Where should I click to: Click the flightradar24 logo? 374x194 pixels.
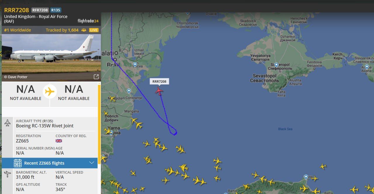coord(88,21)
